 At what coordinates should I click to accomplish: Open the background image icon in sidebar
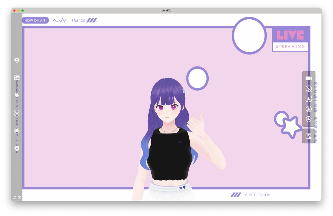tap(17, 78)
